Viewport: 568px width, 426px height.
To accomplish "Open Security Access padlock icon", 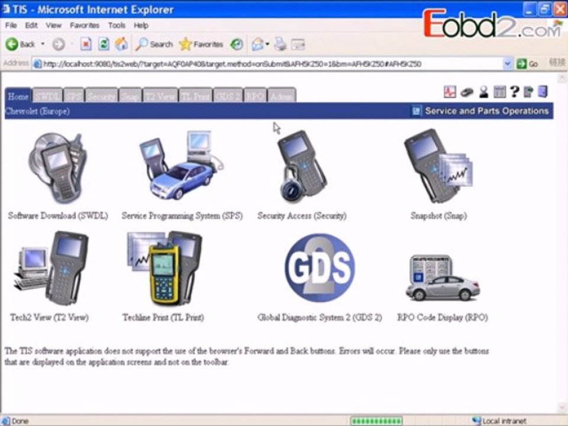I will (302, 167).
